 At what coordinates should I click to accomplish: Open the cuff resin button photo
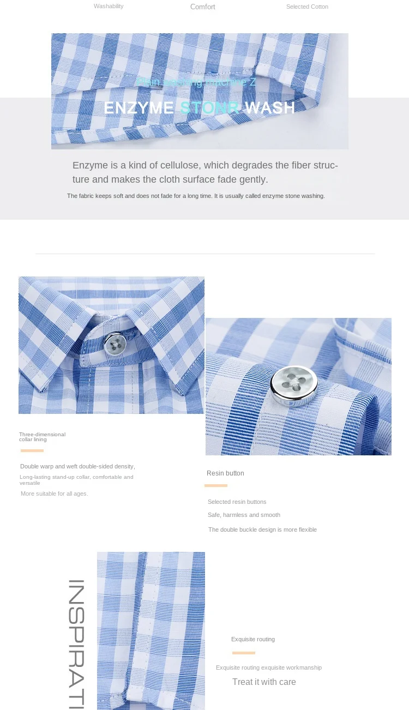click(x=298, y=387)
